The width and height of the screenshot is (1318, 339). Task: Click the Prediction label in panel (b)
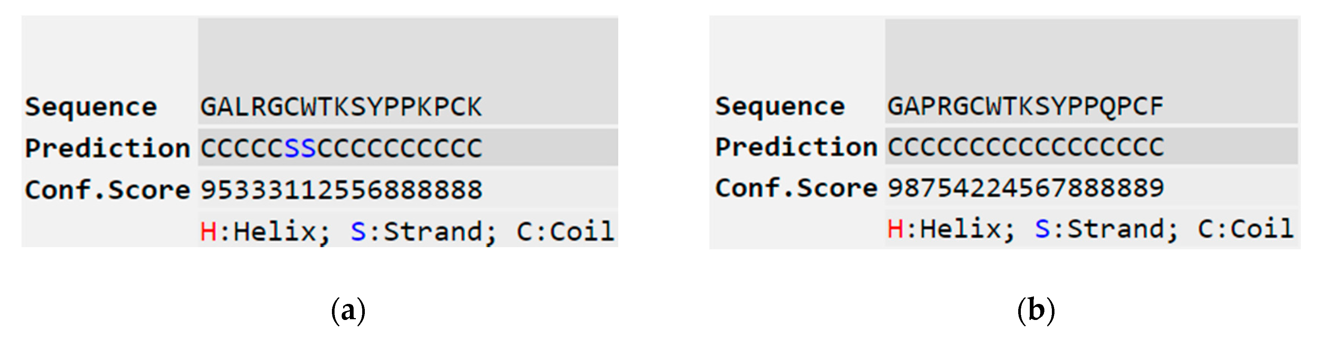796,147
